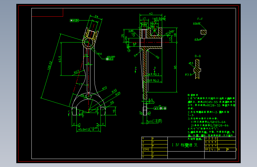Image resolution: width=257 pixels, height=167 pixels.
Task: Click the position tolerance frame at top left
Action: [x=74, y=21]
